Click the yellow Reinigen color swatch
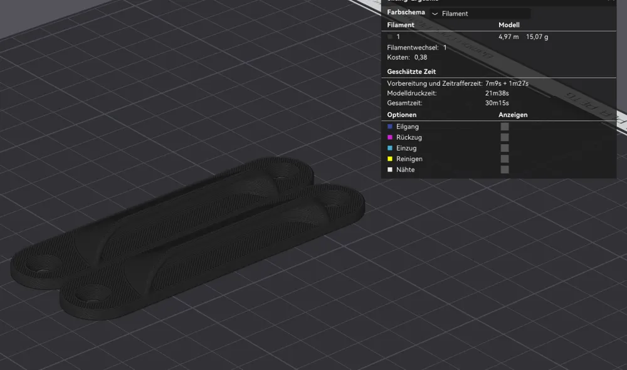Viewport: 627px width, 370px height. coord(390,159)
